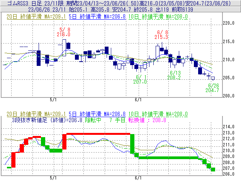
Task: Click the chart title ゴムRSS3 日足
Action: tap(24, 3)
